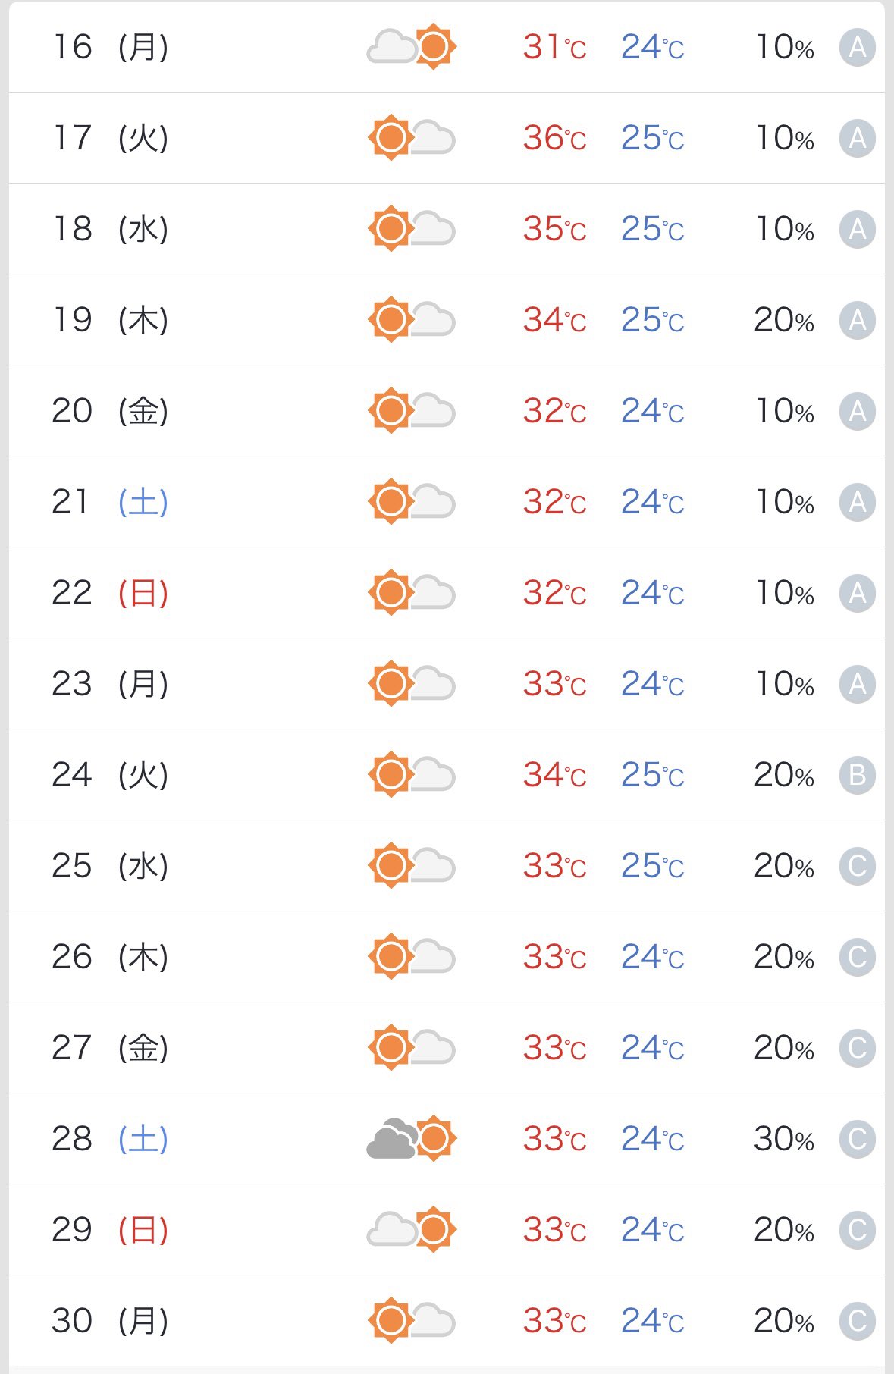The image size is (894, 1374).
Task: Click the 25℃ low temperature on day 24
Action: tap(653, 775)
